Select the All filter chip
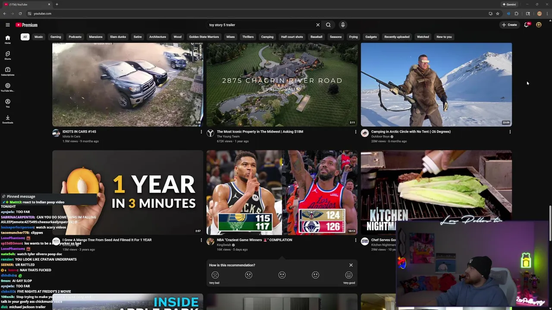The width and height of the screenshot is (552, 310). click(25, 37)
